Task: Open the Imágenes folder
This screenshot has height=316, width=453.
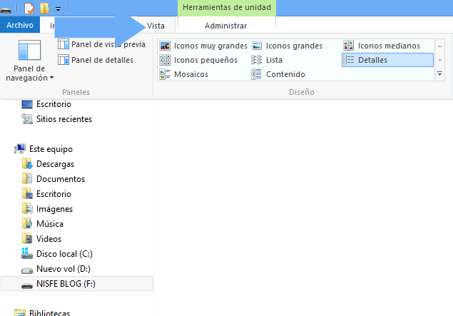Action: [47, 209]
